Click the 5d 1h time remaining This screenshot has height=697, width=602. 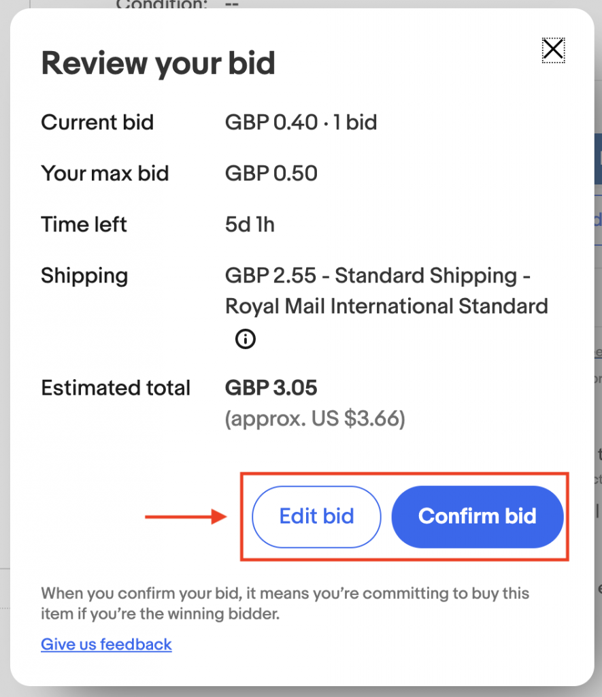click(250, 225)
